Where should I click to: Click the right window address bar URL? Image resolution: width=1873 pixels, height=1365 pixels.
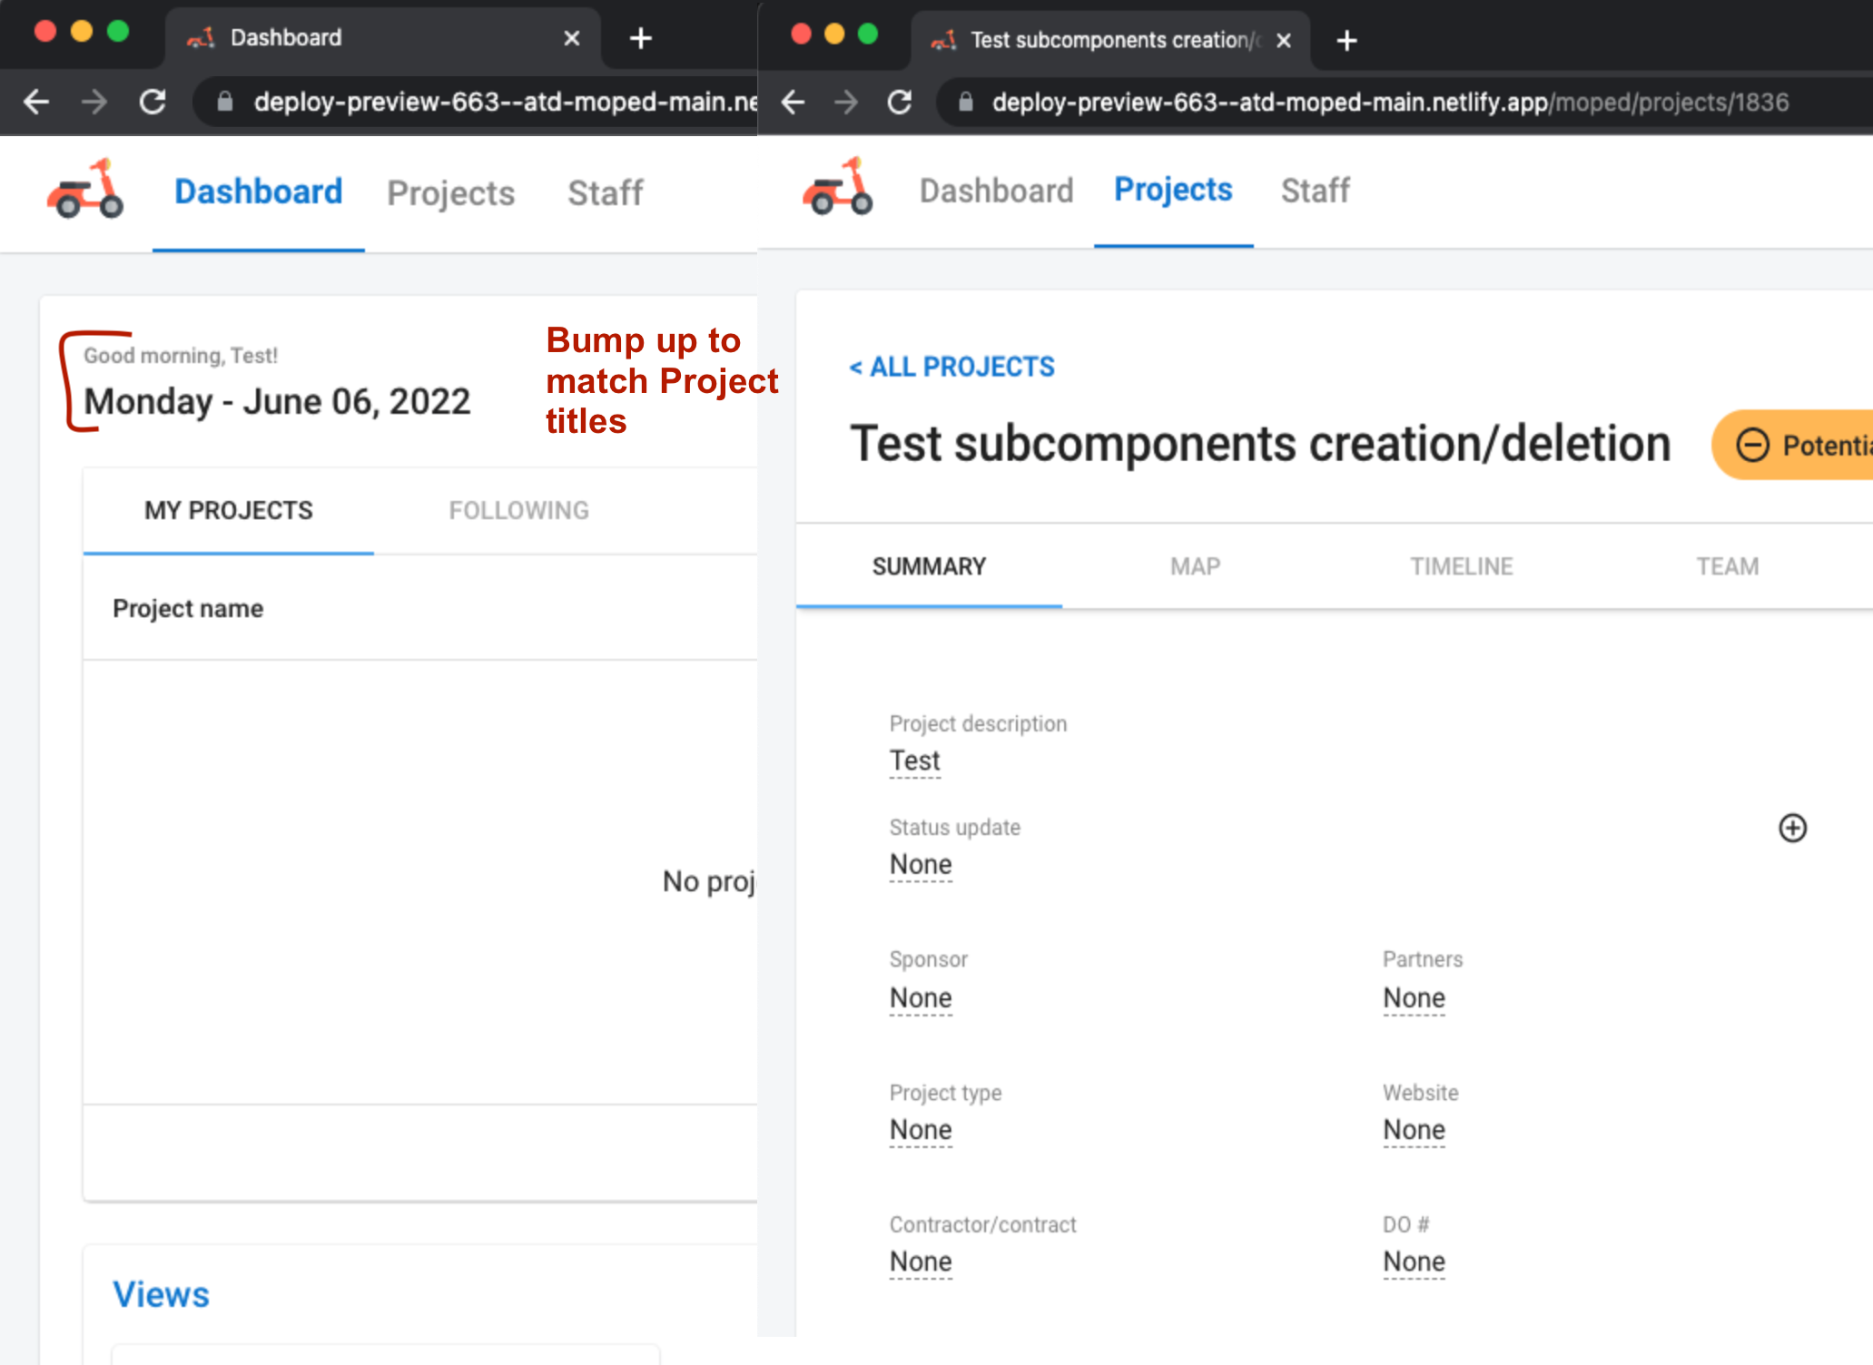[x=1389, y=103]
